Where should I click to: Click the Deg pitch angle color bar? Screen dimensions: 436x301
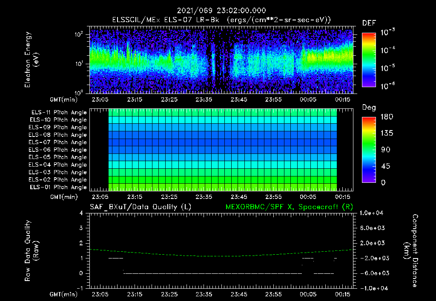pos(369,150)
